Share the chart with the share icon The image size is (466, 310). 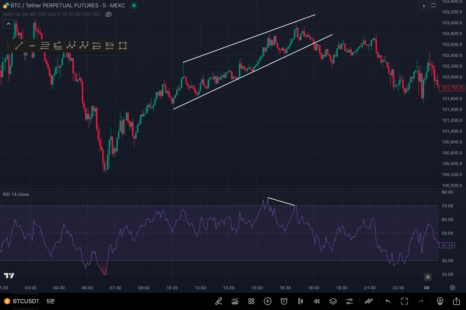(457, 301)
